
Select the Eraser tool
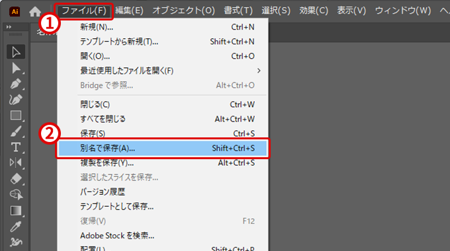click(16, 178)
